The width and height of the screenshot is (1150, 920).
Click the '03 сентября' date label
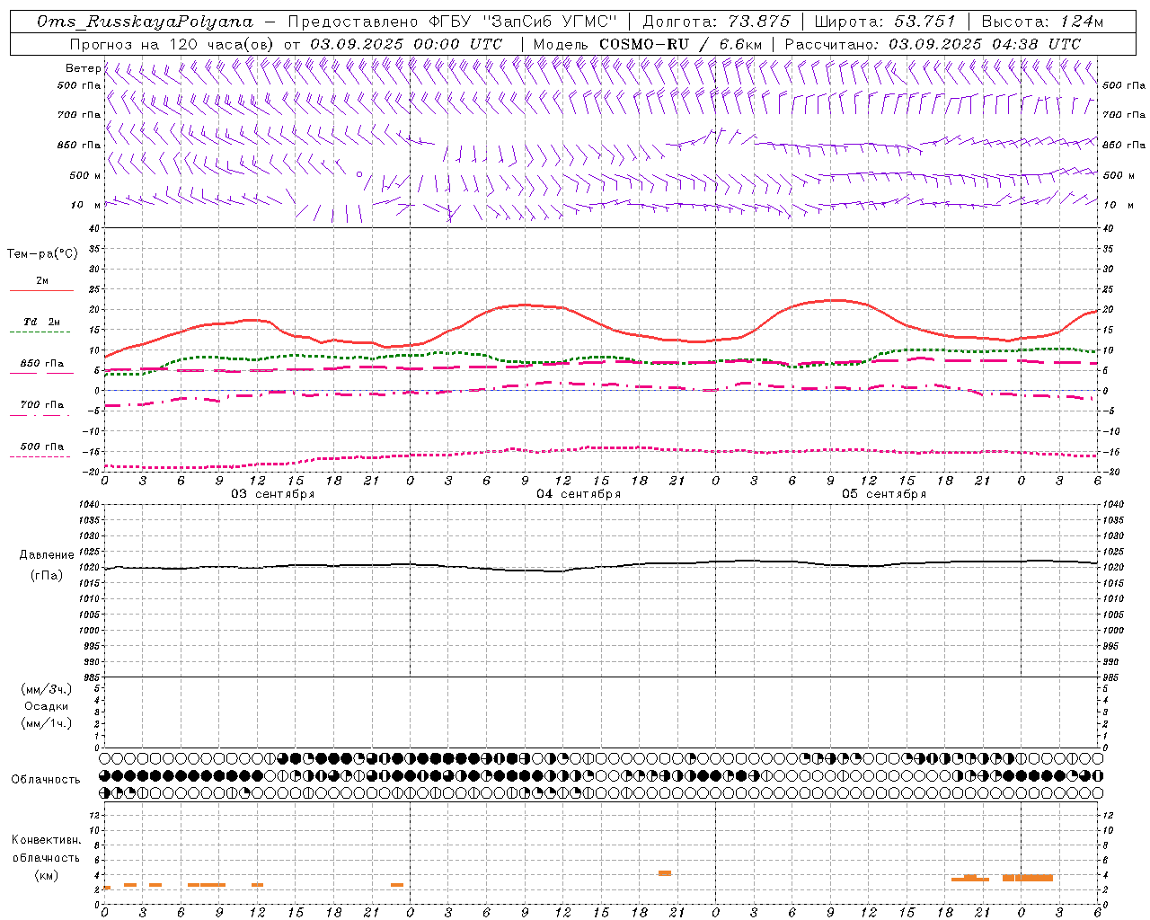pyautogui.click(x=273, y=493)
